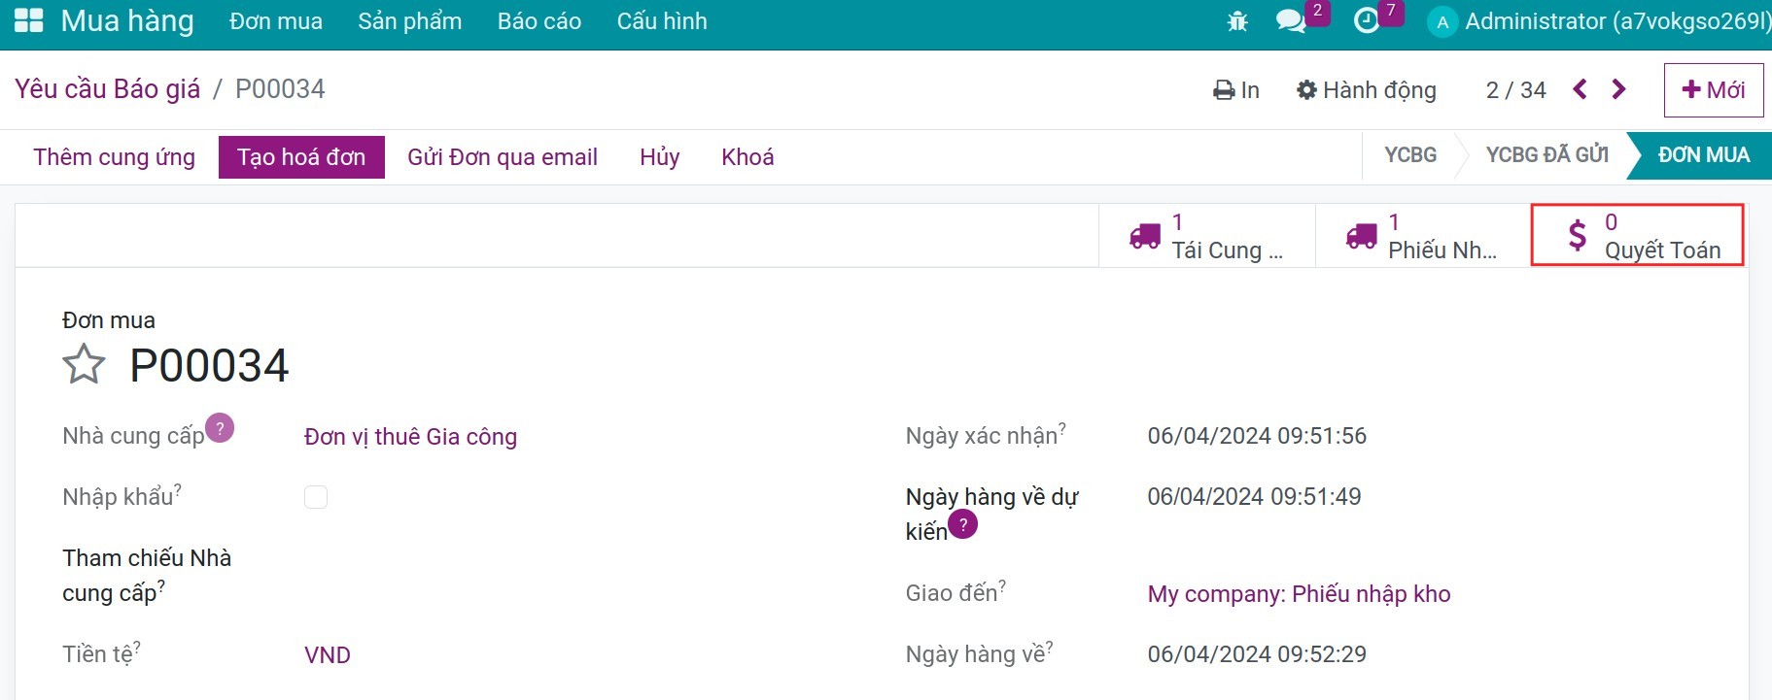The image size is (1772, 700).
Task: Click Ngày hàng về dự kiến date value 09:51:49
Action: (x=1254, y=497)
